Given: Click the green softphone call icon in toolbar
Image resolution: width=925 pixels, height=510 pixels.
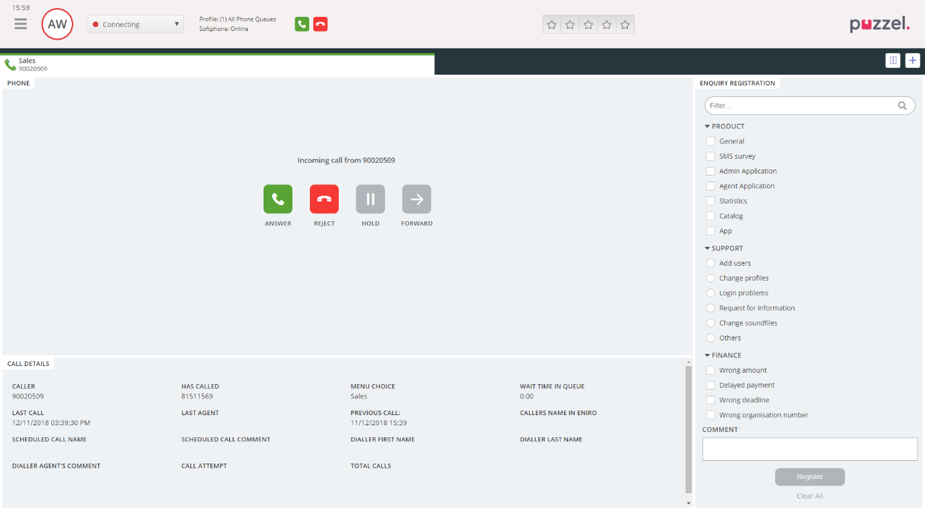Looking at the screenshot, I should point(301,24).
